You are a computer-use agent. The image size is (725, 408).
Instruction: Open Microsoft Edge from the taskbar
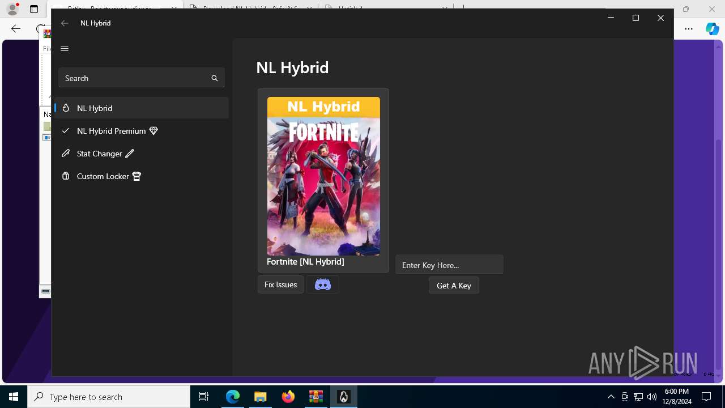(233, 397)
